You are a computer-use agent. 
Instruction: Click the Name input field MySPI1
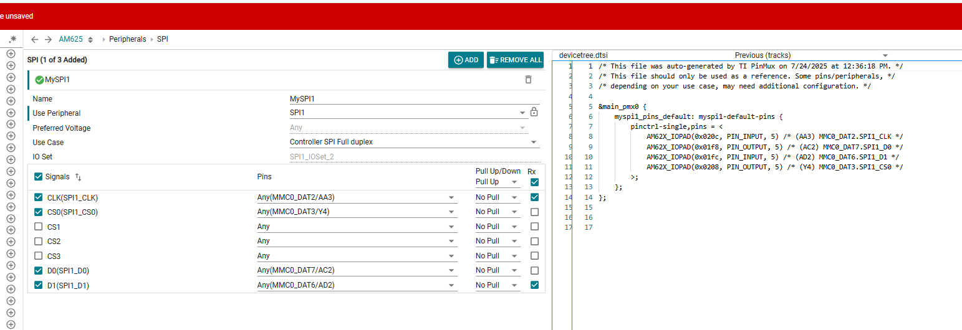[414, 98]
